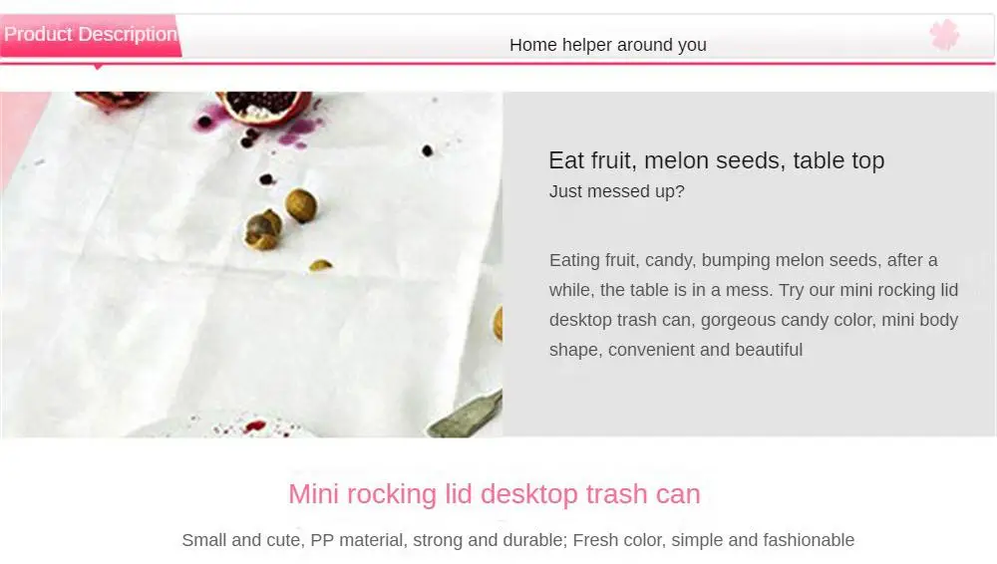The image size is (997, 564).
Task: Click the small pink triangle pointer under tab
Action: (98, 67)
